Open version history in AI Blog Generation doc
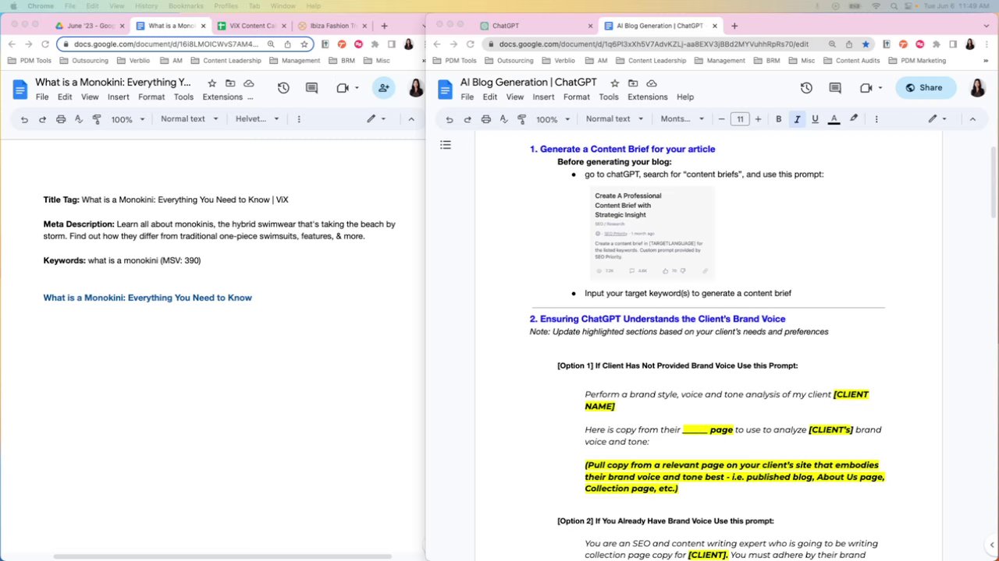The image size is (999, 561). click(x=806, y=88)
